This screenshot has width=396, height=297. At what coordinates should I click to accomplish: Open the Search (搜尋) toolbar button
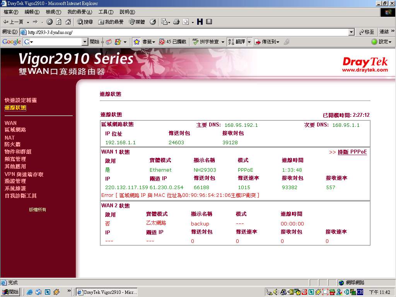[x=85, y=22]
